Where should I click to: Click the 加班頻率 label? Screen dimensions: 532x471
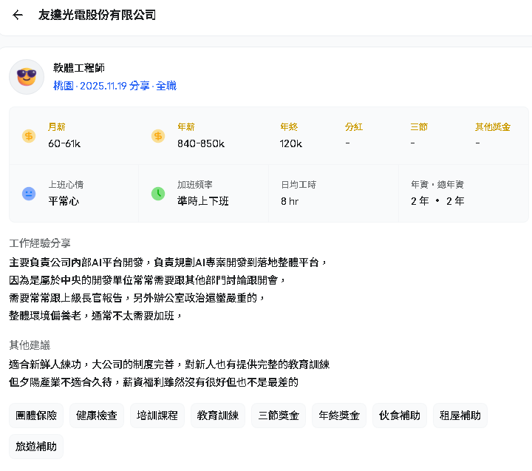(x=195, y=185)
